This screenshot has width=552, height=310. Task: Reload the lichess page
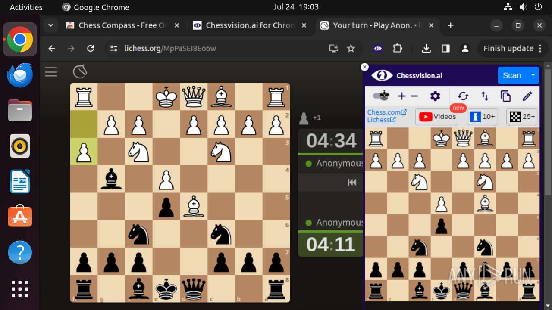[91, 49]
